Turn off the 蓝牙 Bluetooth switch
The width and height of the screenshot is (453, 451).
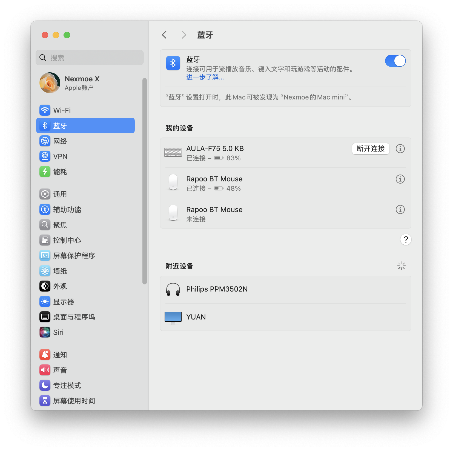[x=395, y=61]
